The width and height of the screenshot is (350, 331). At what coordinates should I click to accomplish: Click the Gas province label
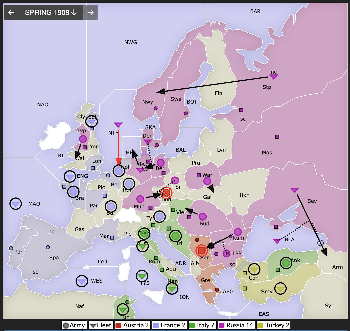pos(79,229)
